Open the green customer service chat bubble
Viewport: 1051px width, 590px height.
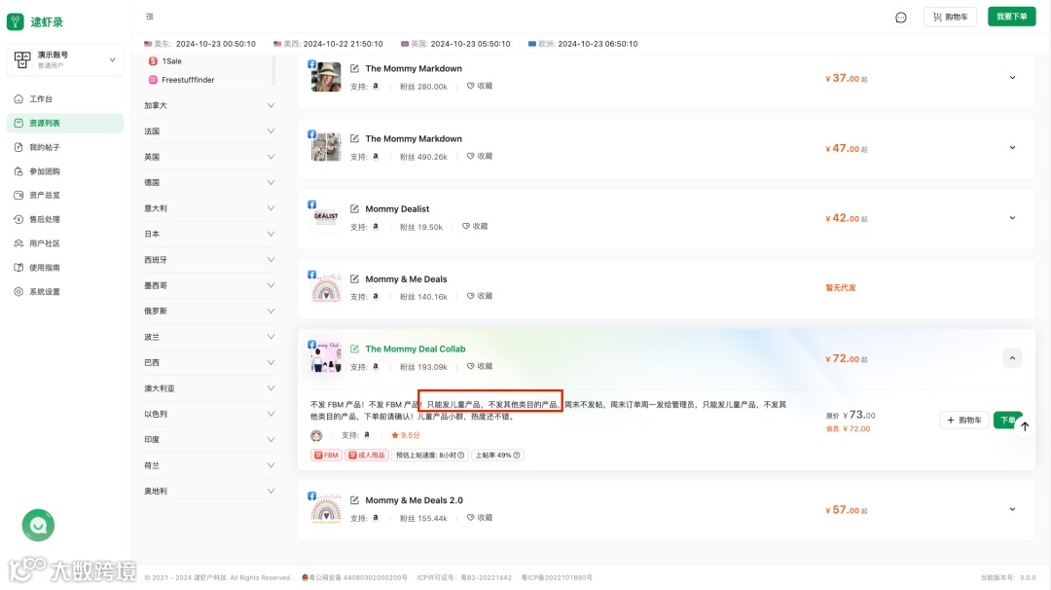tap(38, 525)
